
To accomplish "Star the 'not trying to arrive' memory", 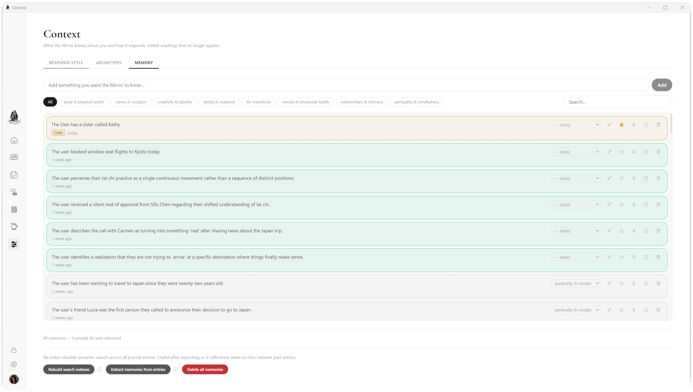I will coord(621,257).
